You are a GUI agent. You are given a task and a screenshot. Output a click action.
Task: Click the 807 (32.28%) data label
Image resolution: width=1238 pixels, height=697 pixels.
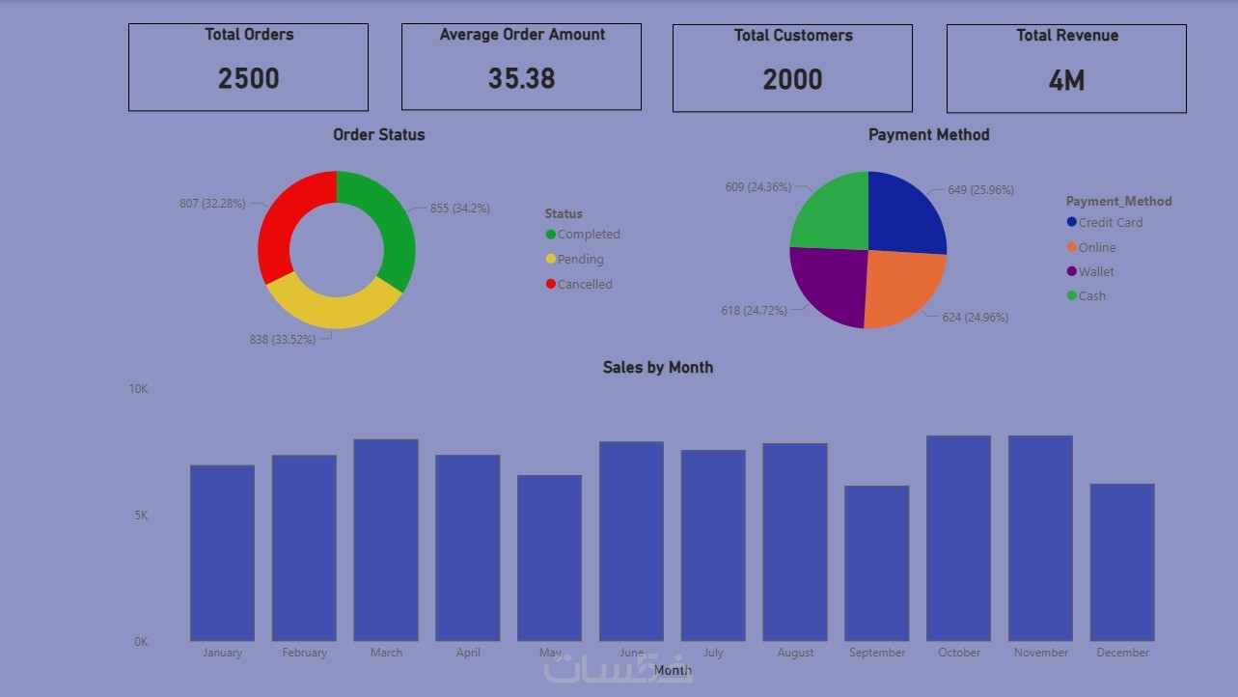[212, 204]
